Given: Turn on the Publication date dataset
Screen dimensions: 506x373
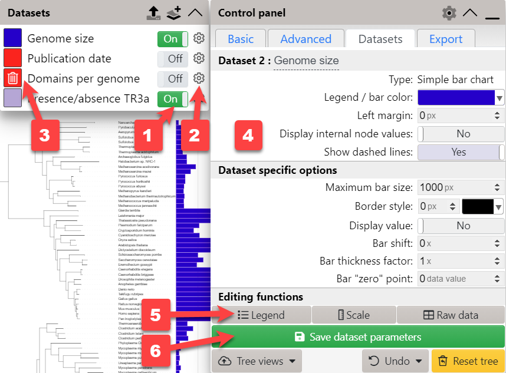Looking at the screenshot, I should point(172,58).
